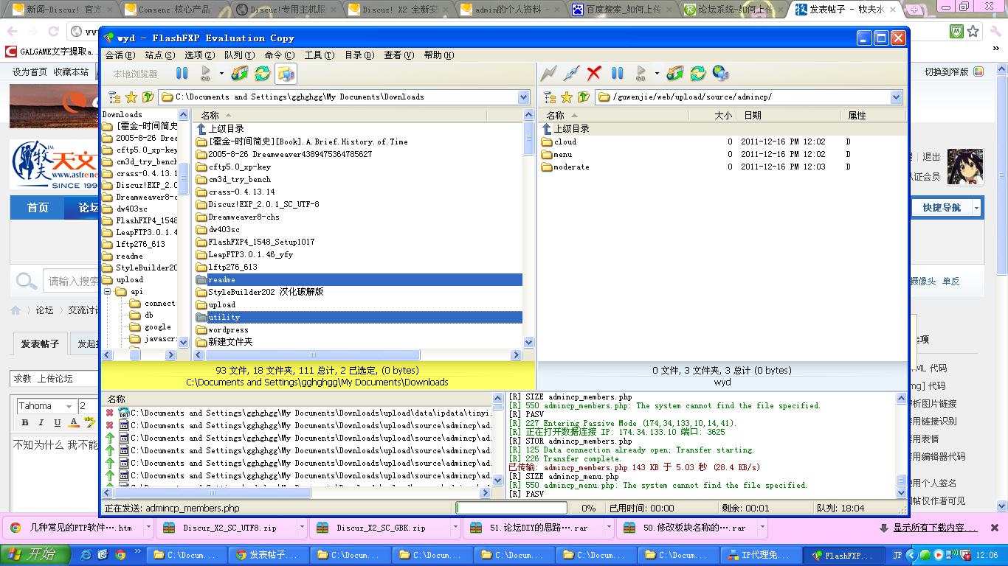Click the FTP log vertical scrollbar
Screen dimensions: 1008x566
coord(901,445)
